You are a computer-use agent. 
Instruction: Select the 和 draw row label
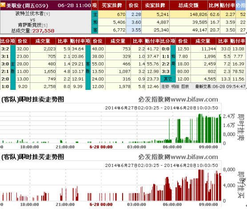(95, 22)
